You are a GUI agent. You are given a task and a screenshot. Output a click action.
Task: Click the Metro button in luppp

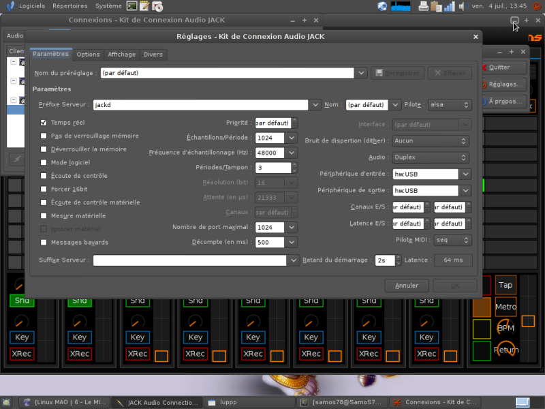505,306
